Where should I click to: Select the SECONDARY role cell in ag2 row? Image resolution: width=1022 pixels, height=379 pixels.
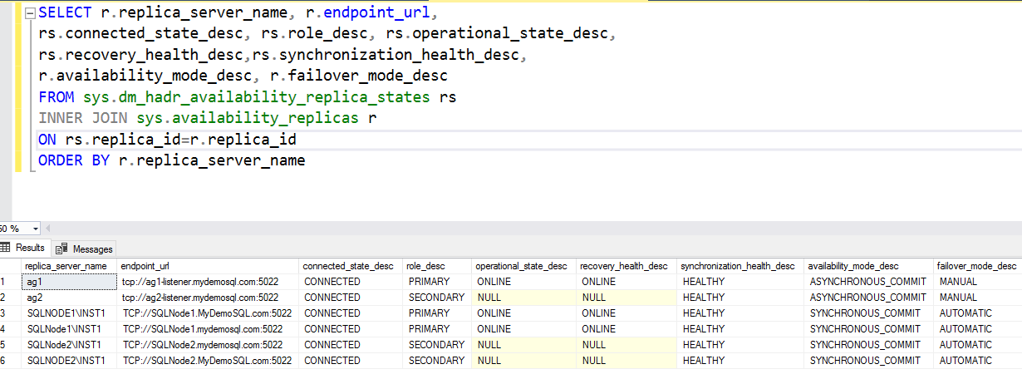436,298
